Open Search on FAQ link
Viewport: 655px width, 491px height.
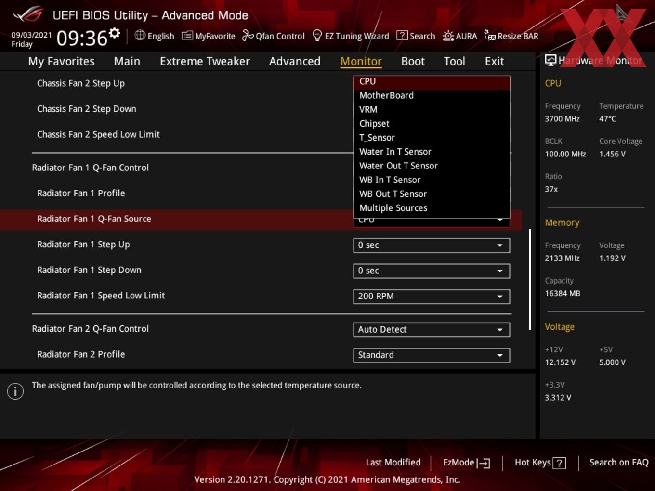pyautogui.click(x=619, y=463)
